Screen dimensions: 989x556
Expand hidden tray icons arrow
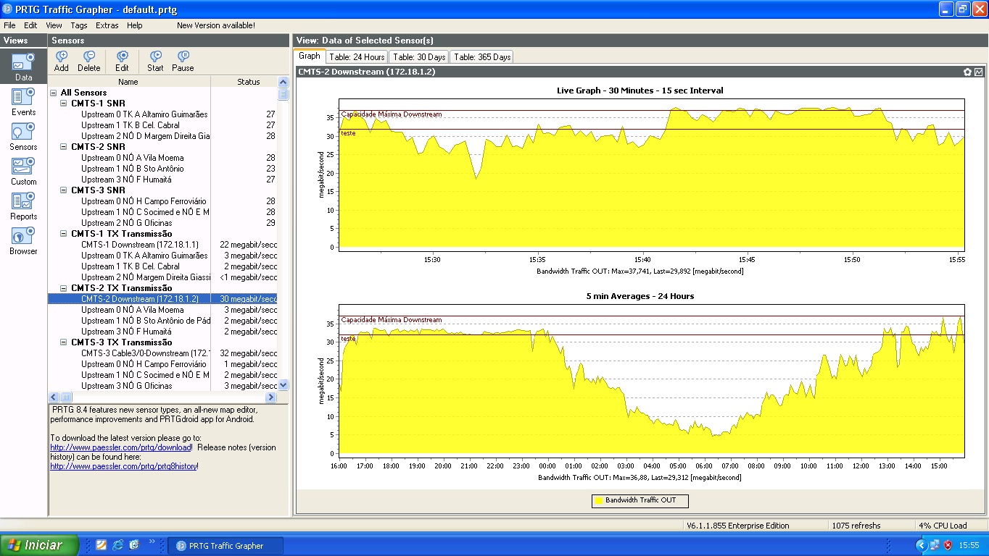click(922, 545)
